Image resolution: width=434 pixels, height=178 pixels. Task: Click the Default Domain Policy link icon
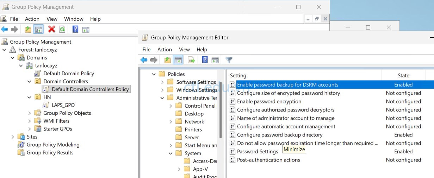38,74
